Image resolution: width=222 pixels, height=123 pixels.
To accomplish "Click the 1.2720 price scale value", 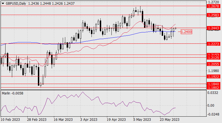I will click(214, 2).
